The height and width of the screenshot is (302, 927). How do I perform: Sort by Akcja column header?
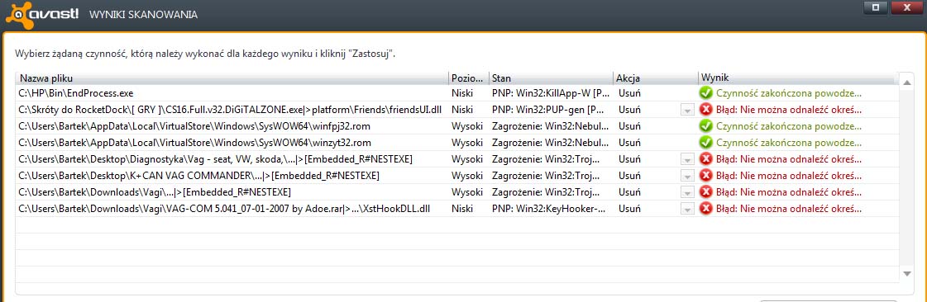tap(656, 78)
